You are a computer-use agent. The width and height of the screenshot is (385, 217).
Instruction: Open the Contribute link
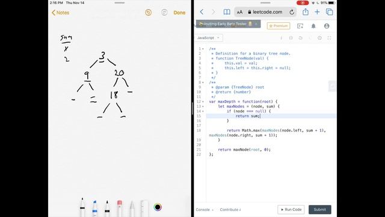point(230,210)
